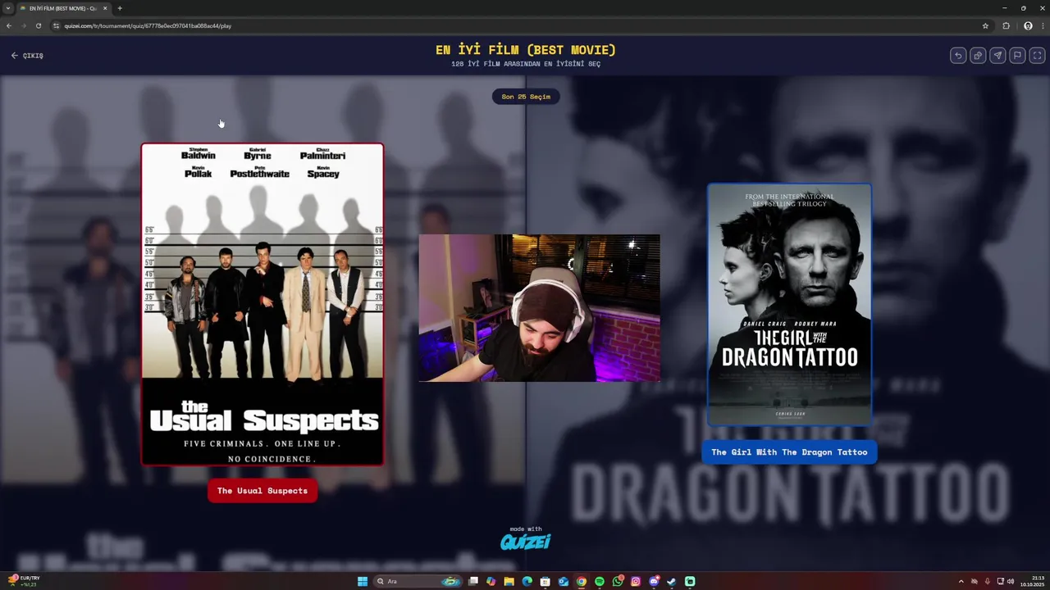Open Instagram from taskbar
The image size is (1050, 590).
coord(636,582)
